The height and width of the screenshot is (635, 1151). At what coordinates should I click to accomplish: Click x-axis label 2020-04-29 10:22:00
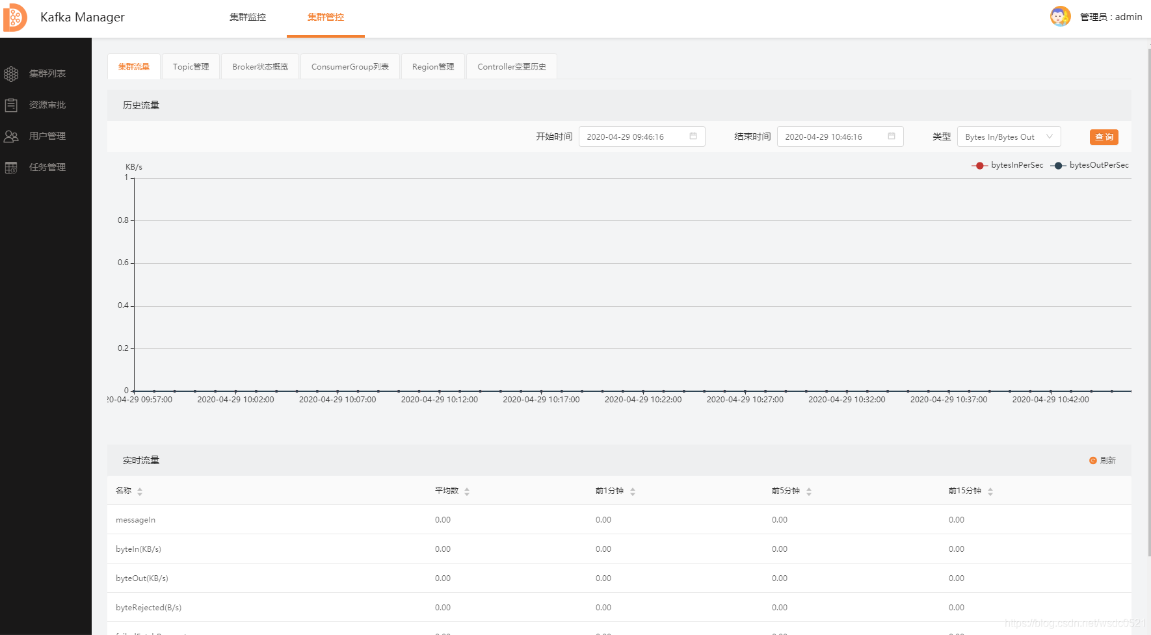click(x=643, y=400)
